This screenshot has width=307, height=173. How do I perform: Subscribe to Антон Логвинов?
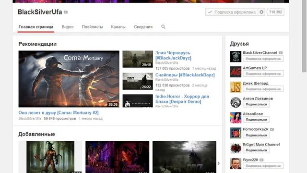tap(256, 104)
